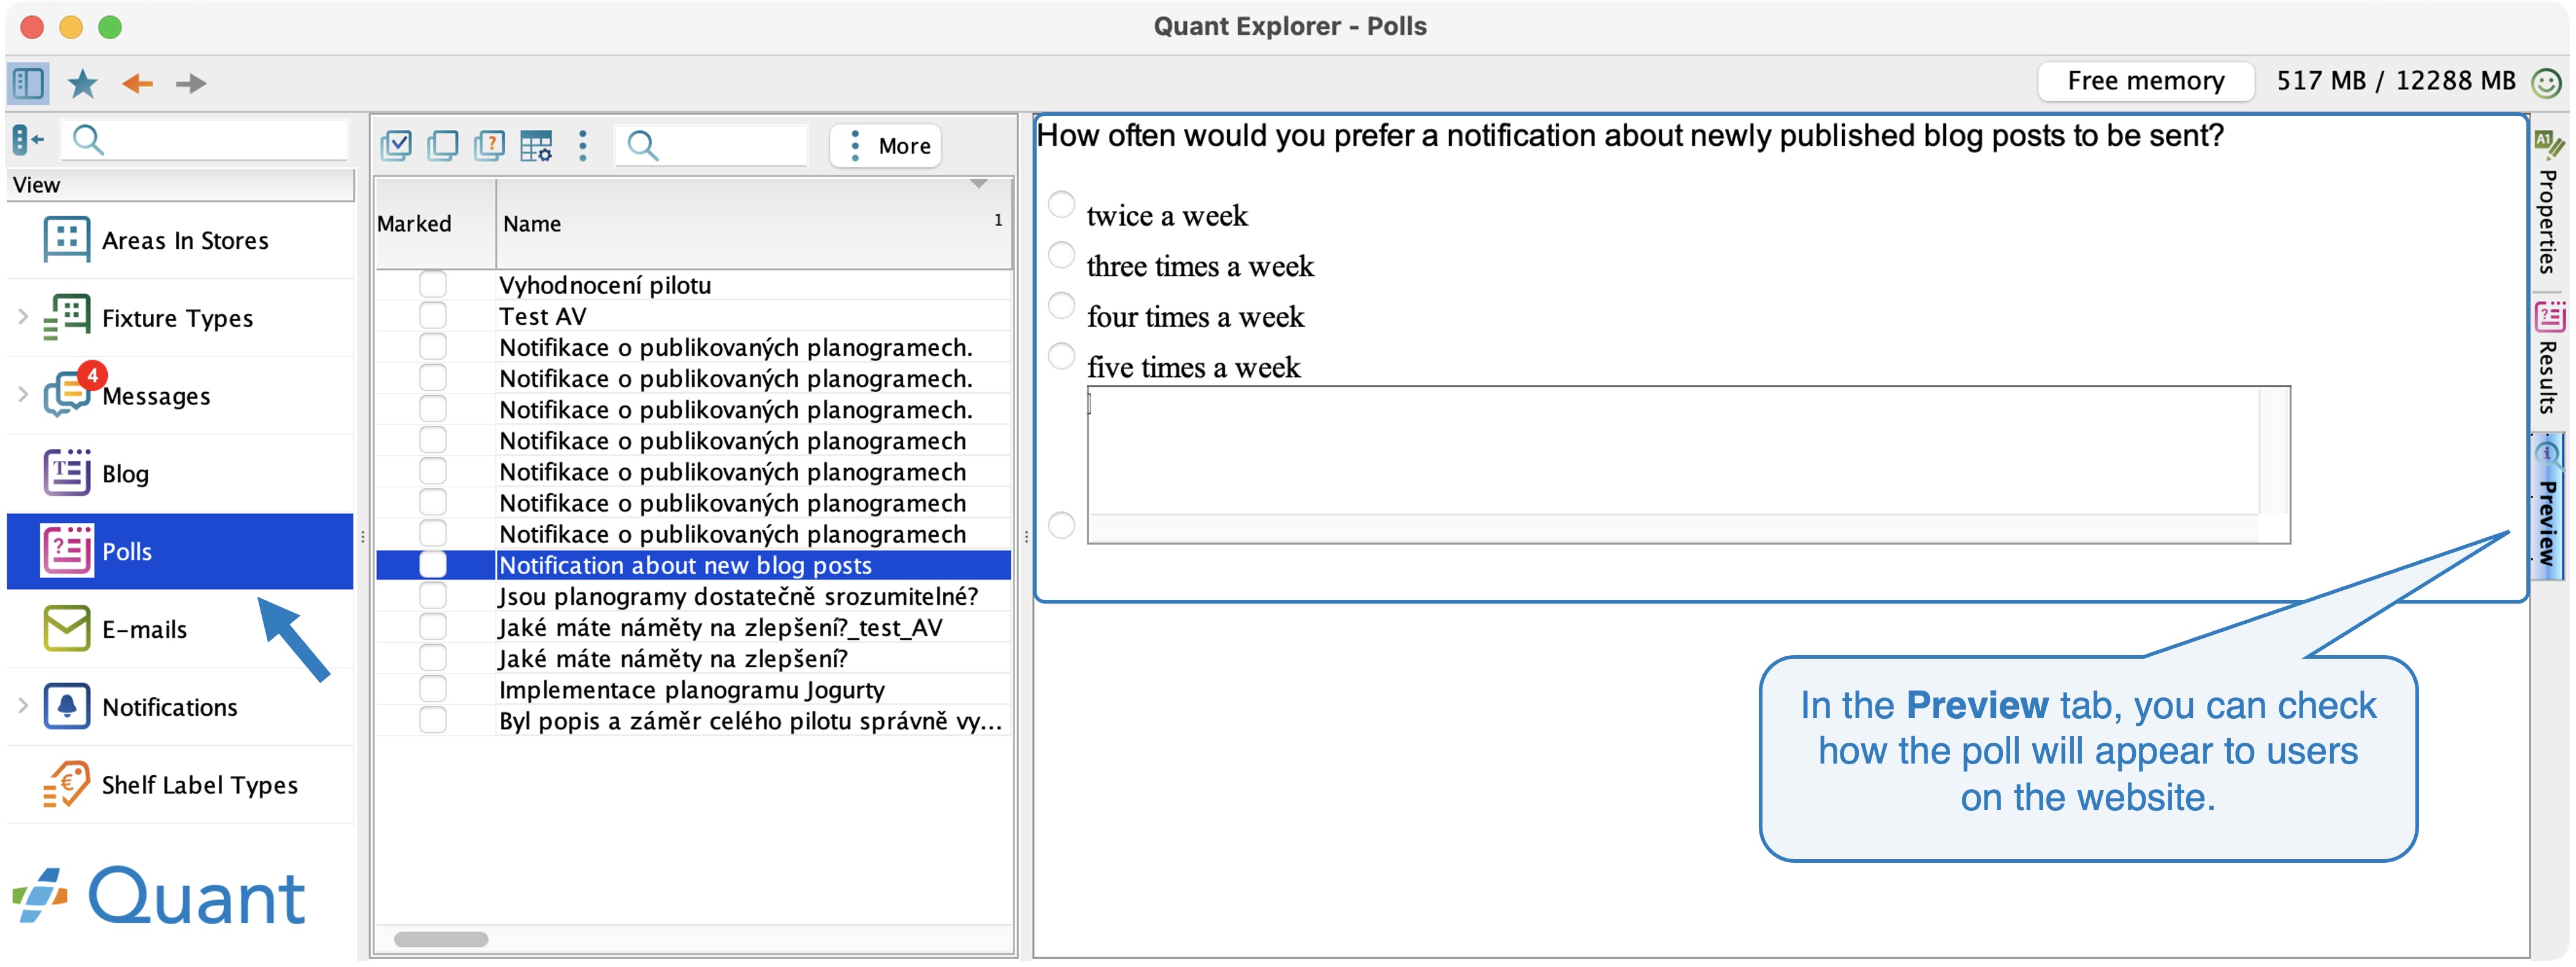2576x967 pixels.
Task: Mark the Vyhodnocení pilotu checkbox
Action: tap(433, 285)
